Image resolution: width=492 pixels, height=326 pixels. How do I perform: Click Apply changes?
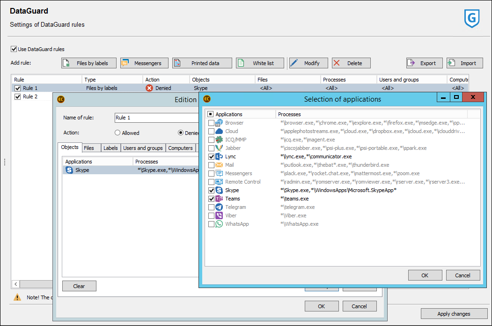point(454,314)
